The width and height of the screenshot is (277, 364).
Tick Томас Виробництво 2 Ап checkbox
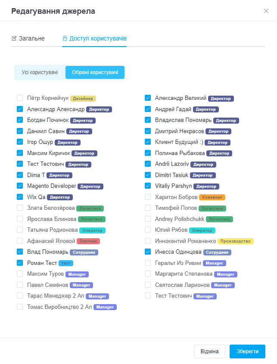20,307
